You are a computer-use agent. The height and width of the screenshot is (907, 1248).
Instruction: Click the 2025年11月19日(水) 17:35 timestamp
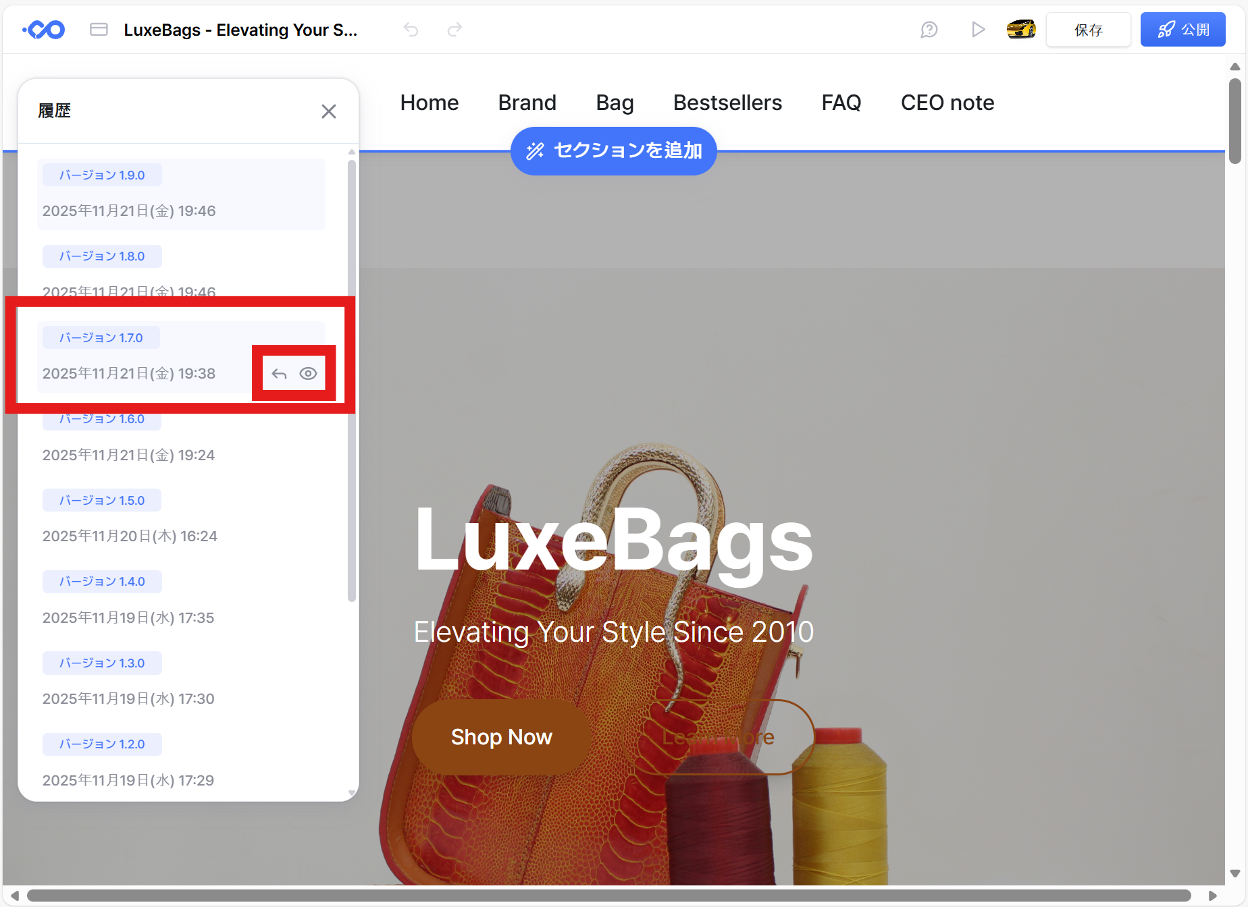[x=128, y=618]
